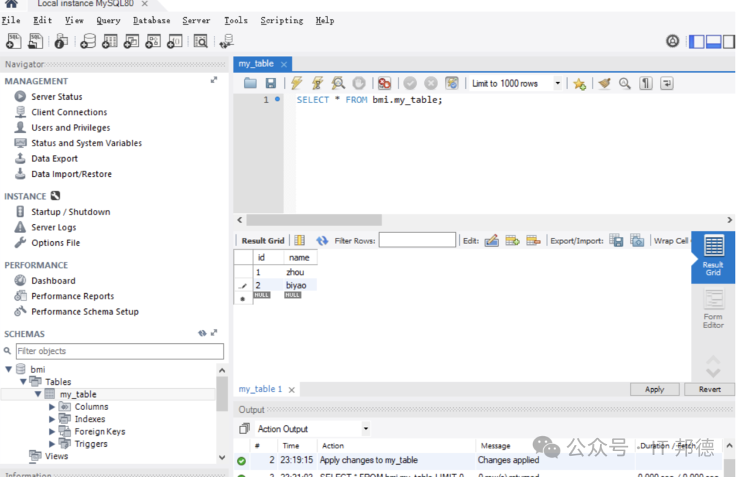Delete the selected rows in the result grid

click(533, 241)
